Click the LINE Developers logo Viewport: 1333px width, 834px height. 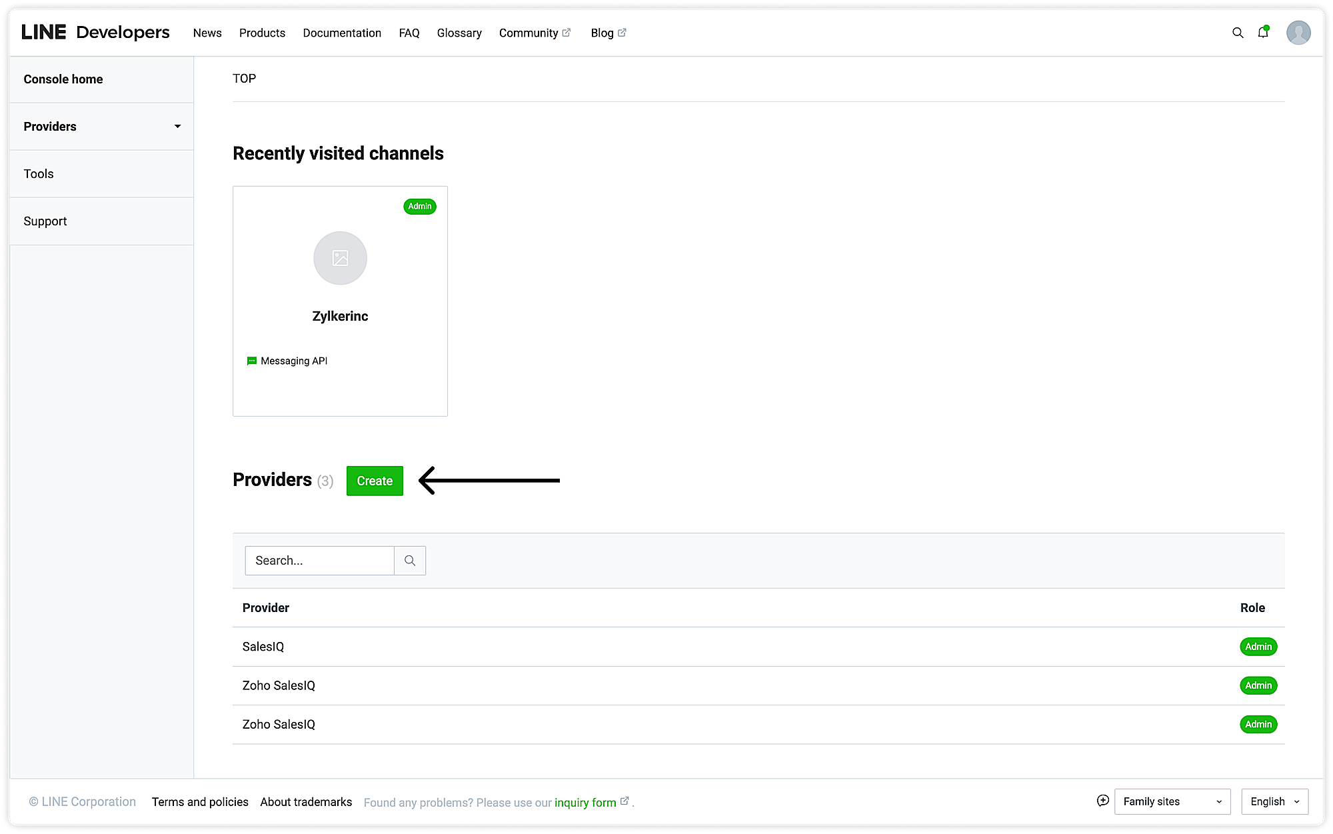pyautogui.click(x=95, y=32)
